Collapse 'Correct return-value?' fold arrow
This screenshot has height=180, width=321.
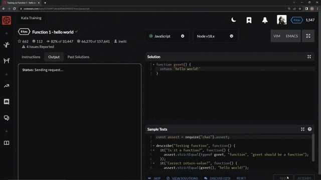[153, 163]
